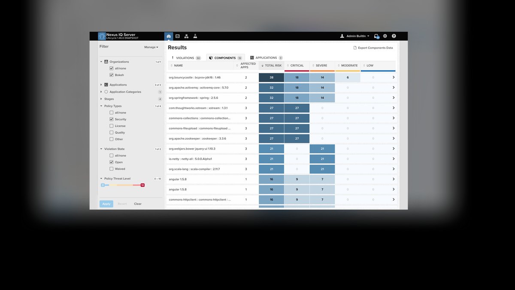The width and height of the screenshot is (515, 290).
Task: Enable the License policy type
Action: (x=112, y=126)
